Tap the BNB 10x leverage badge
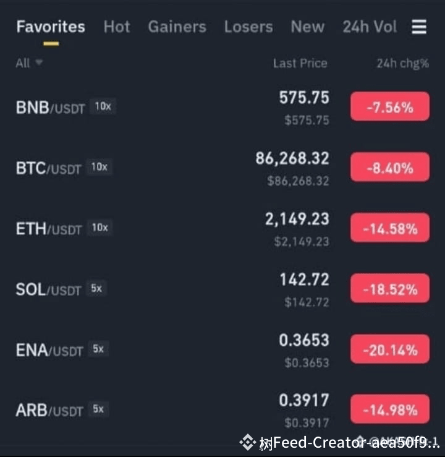The width and height of the screenshot is (445, 457). point(103,106)
